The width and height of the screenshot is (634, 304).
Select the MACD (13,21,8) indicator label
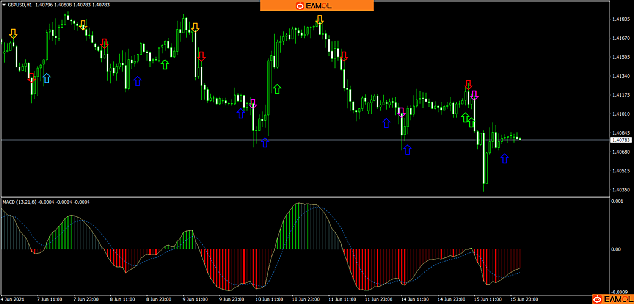point(19,202)
